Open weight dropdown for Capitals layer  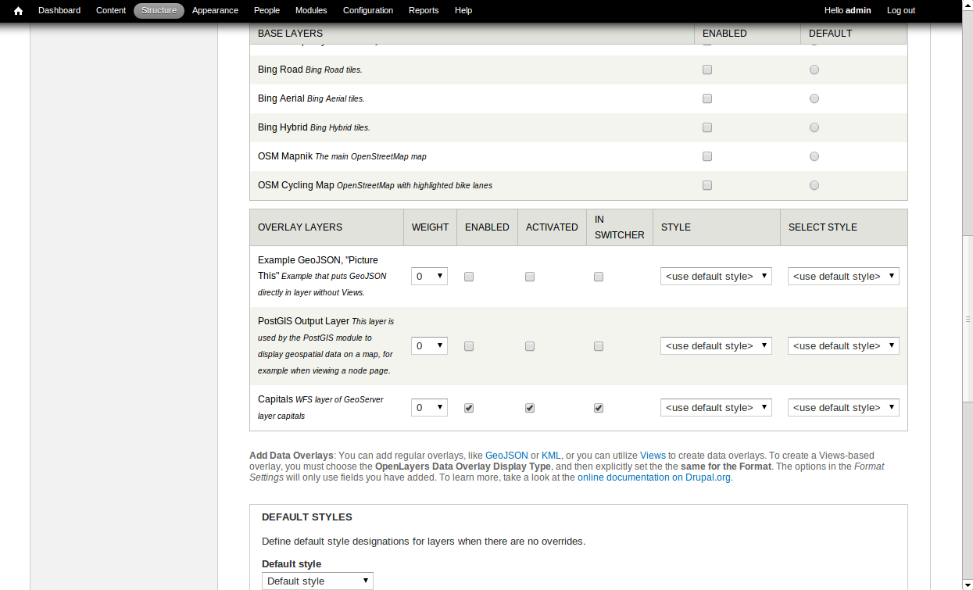point(429,407)
